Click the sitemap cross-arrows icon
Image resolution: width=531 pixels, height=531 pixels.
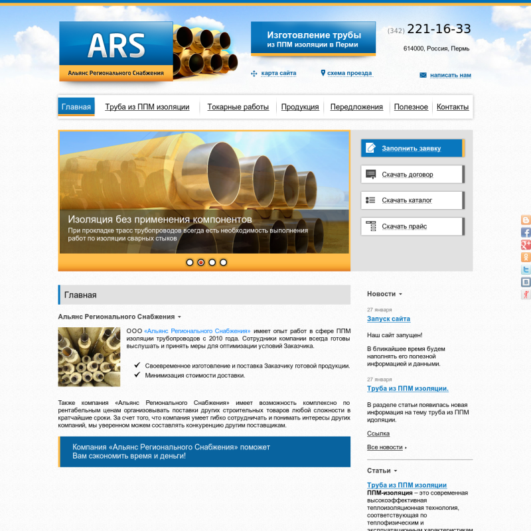pos(254,74)
